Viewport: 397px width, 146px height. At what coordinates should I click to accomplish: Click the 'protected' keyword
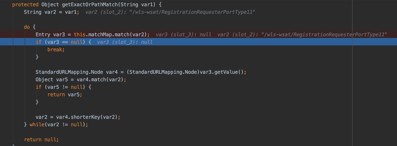[x=25, y=5]
